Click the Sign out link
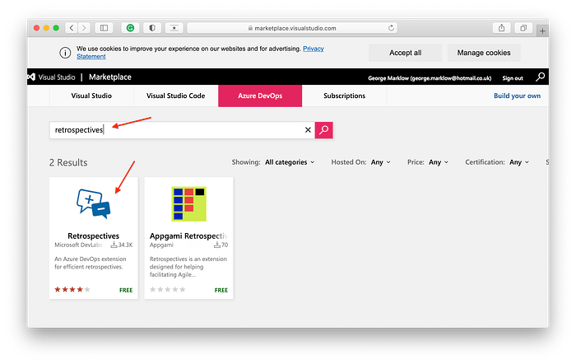This screenshot has width=576, height=364. (x=513, y=78)
